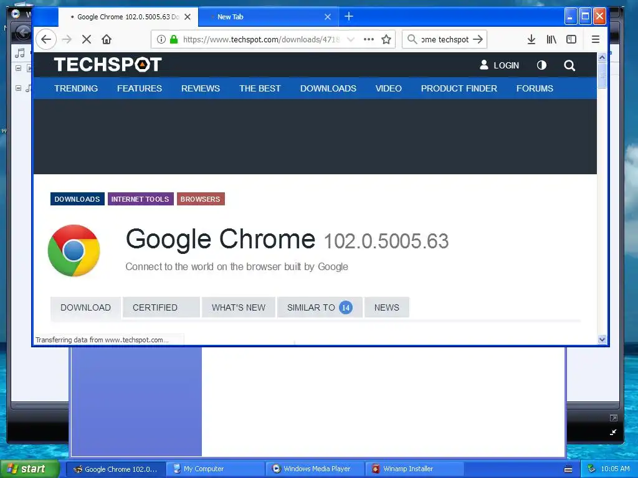Open FEATURES in the TechSpot nav bar
Viewport: 638px width, 478px height.
coord(140,88)
